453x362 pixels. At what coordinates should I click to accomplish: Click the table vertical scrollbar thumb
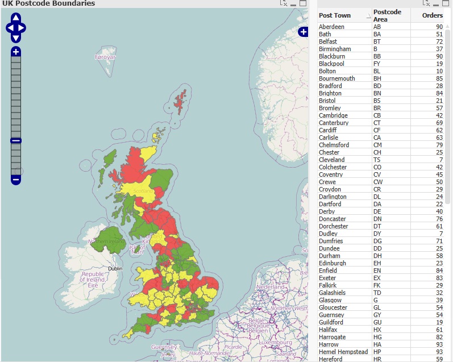click(447, 116)
